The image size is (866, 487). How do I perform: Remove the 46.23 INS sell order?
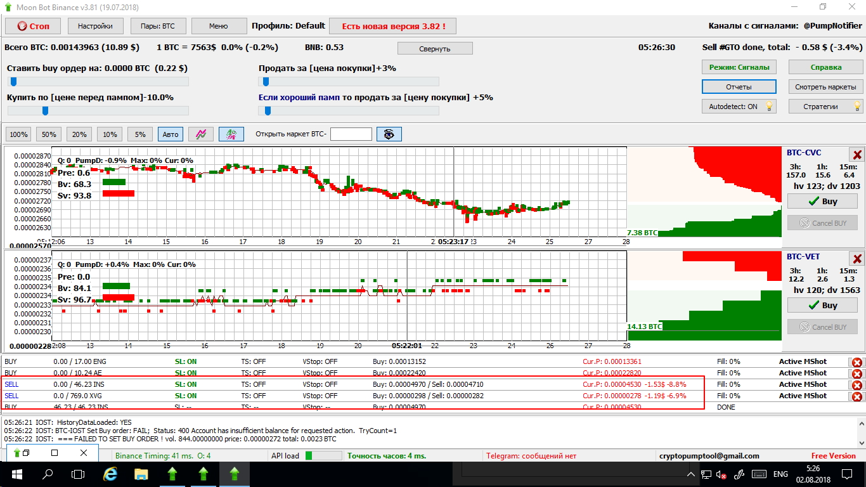(x=857, y=385)
